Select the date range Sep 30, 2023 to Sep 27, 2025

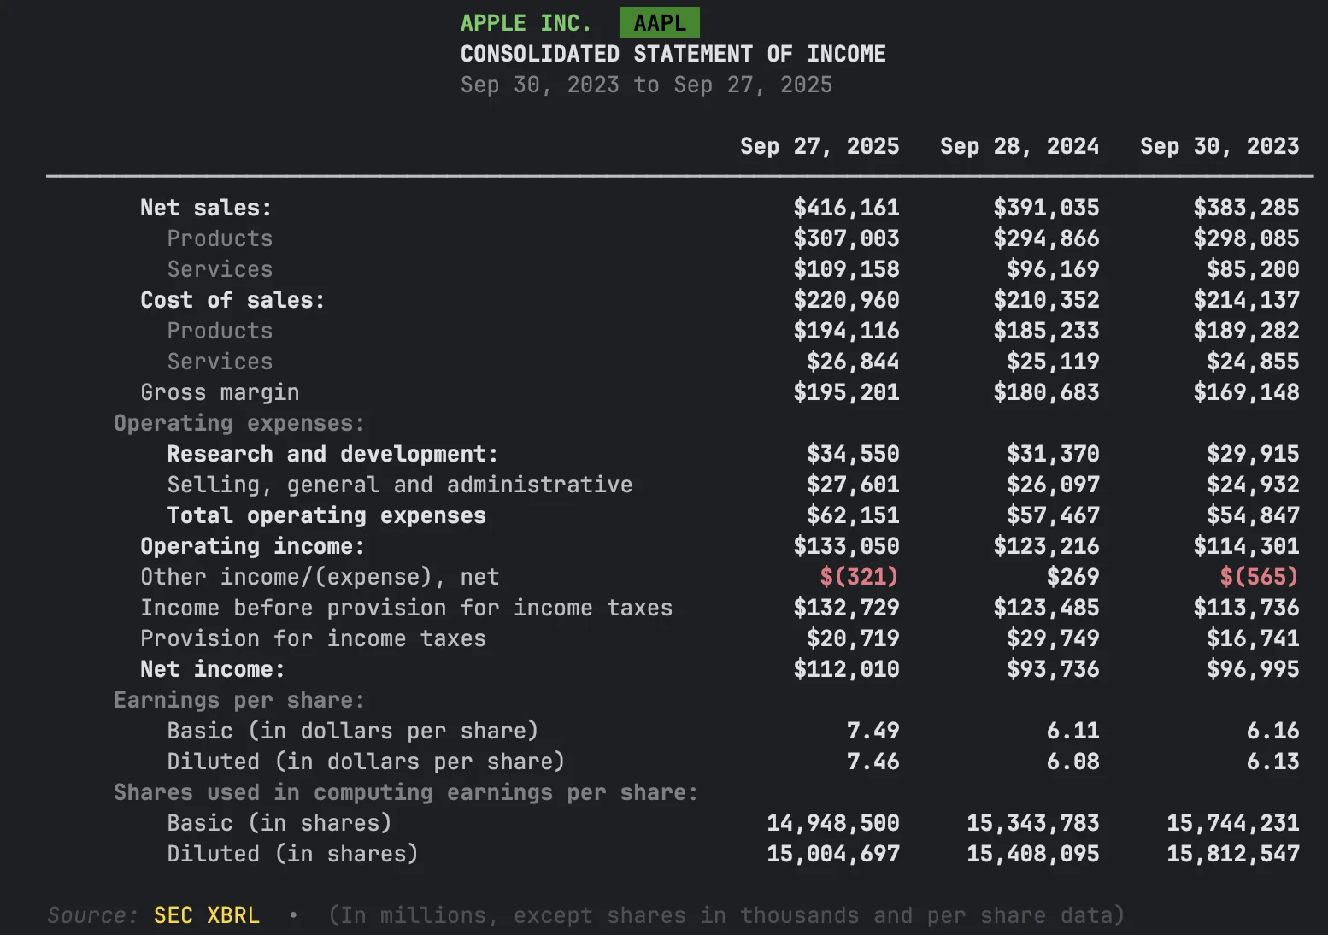pyautogui.click(x=646, y=85)
